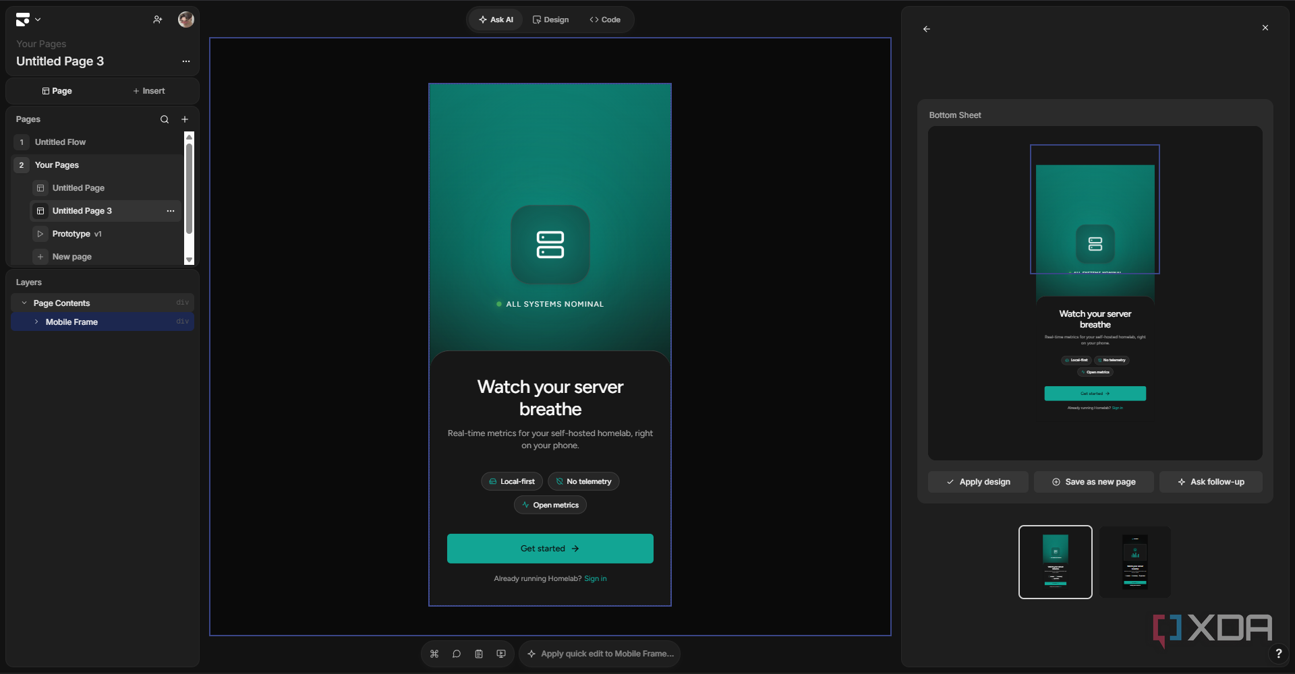Open Untitled Page in the pages list
Image resolution: width=1295 pixels, height=674 pixels.
coord(106,188)
